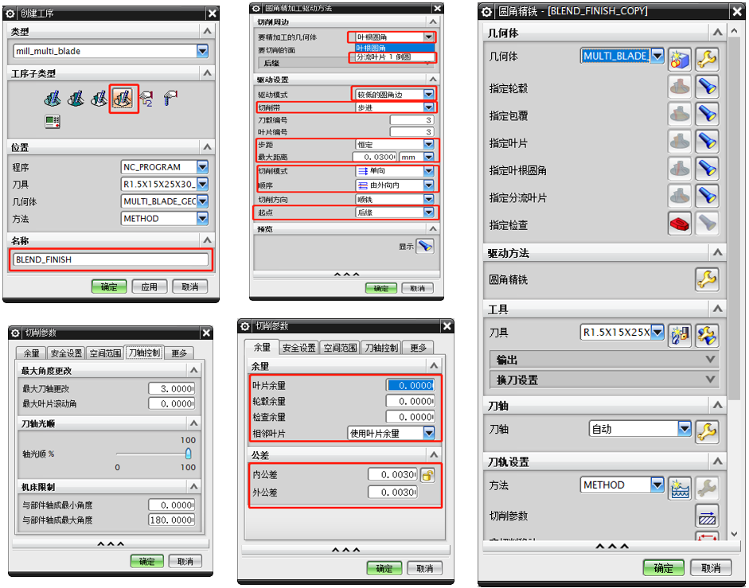Image resolution: width=749 pixels, height=588 pixels.
Task: Click the 显示 preview flashlight icon
Action: (x=425, y=247)
